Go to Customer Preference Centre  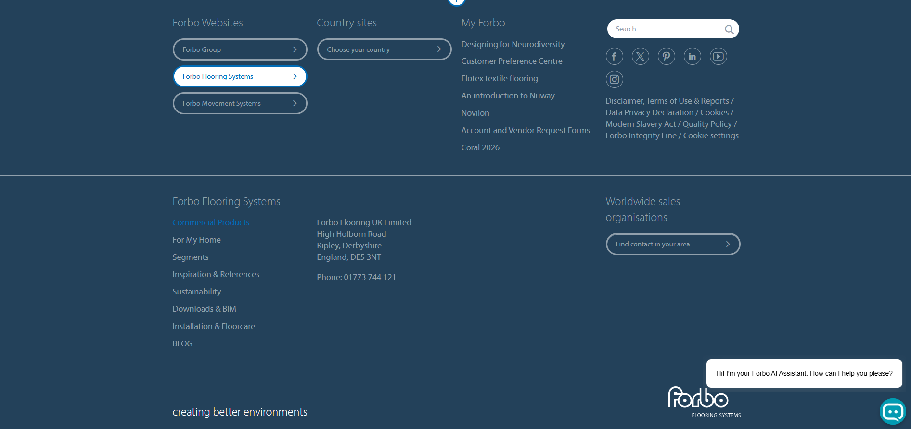tap(512, 61)
